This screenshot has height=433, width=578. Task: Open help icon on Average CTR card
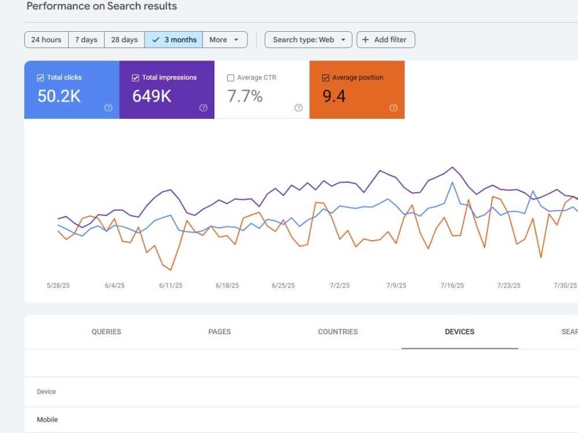[298, 107]
